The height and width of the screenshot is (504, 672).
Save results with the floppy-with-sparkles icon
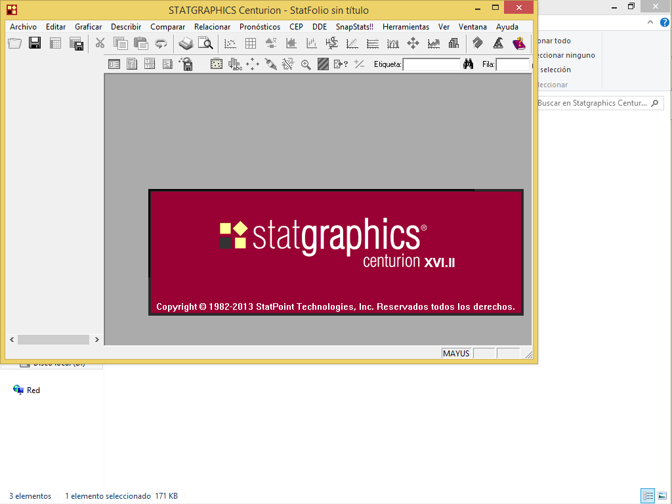(186, 64)
